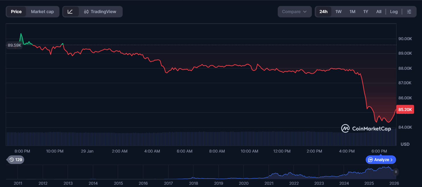422x187 pixels.
Task: Click the 2021 year on the overview timeline
Action: (269, 183)
